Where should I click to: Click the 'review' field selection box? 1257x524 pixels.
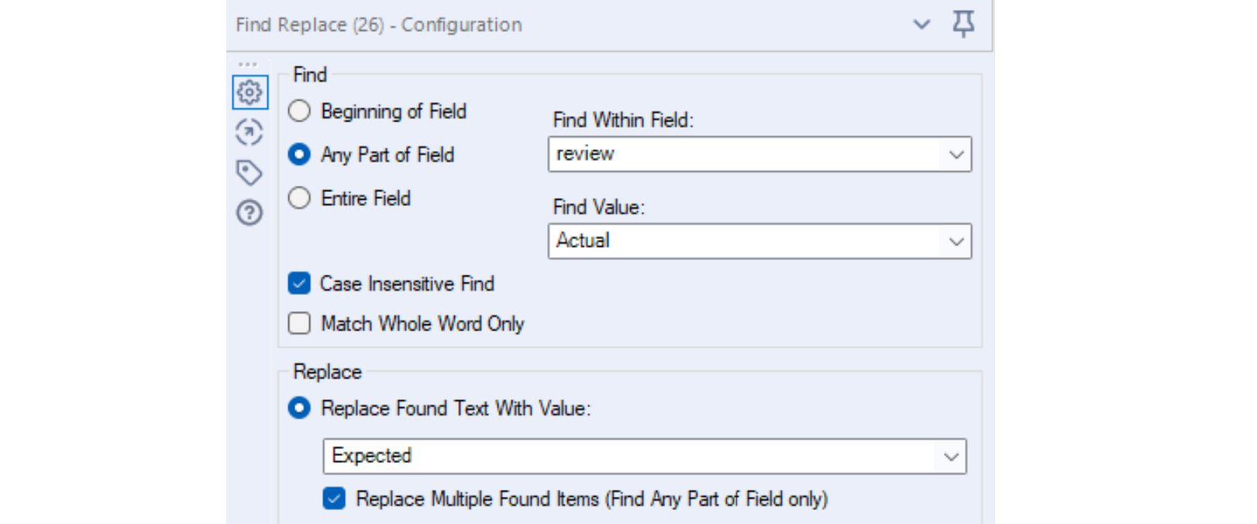(744, 155)
